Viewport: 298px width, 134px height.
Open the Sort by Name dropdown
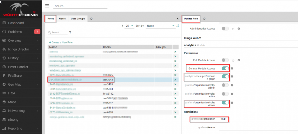[161, 26]
